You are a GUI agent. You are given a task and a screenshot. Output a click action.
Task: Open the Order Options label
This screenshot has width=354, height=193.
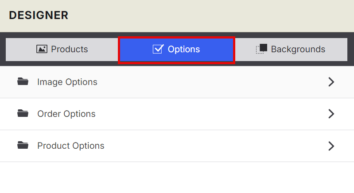point(66,114)
